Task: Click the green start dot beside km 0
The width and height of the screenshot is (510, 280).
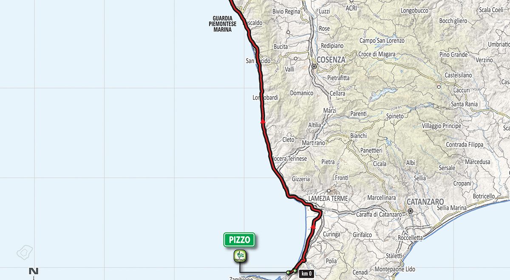Action: (x=295, y=270)
